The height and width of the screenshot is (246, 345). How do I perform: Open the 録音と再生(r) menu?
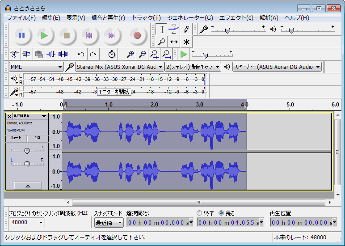[x=108, y=18]
